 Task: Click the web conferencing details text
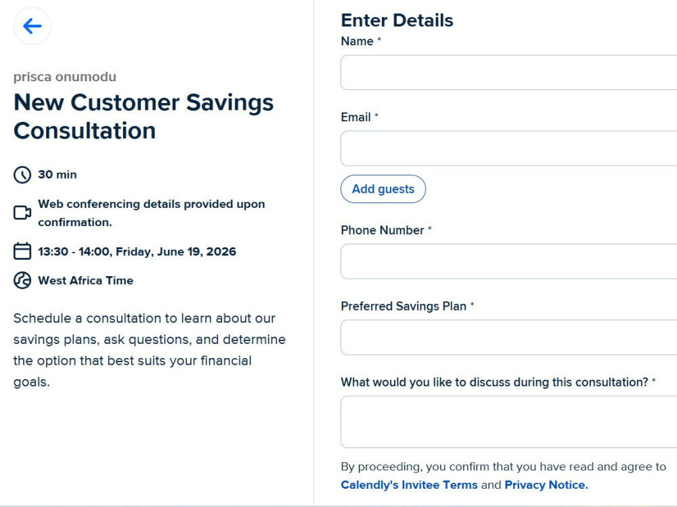pos(152,213)
